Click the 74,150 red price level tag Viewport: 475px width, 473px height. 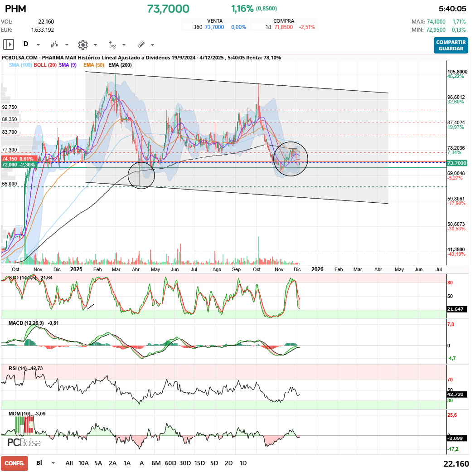pyautogui.click(x=19, y=159)
